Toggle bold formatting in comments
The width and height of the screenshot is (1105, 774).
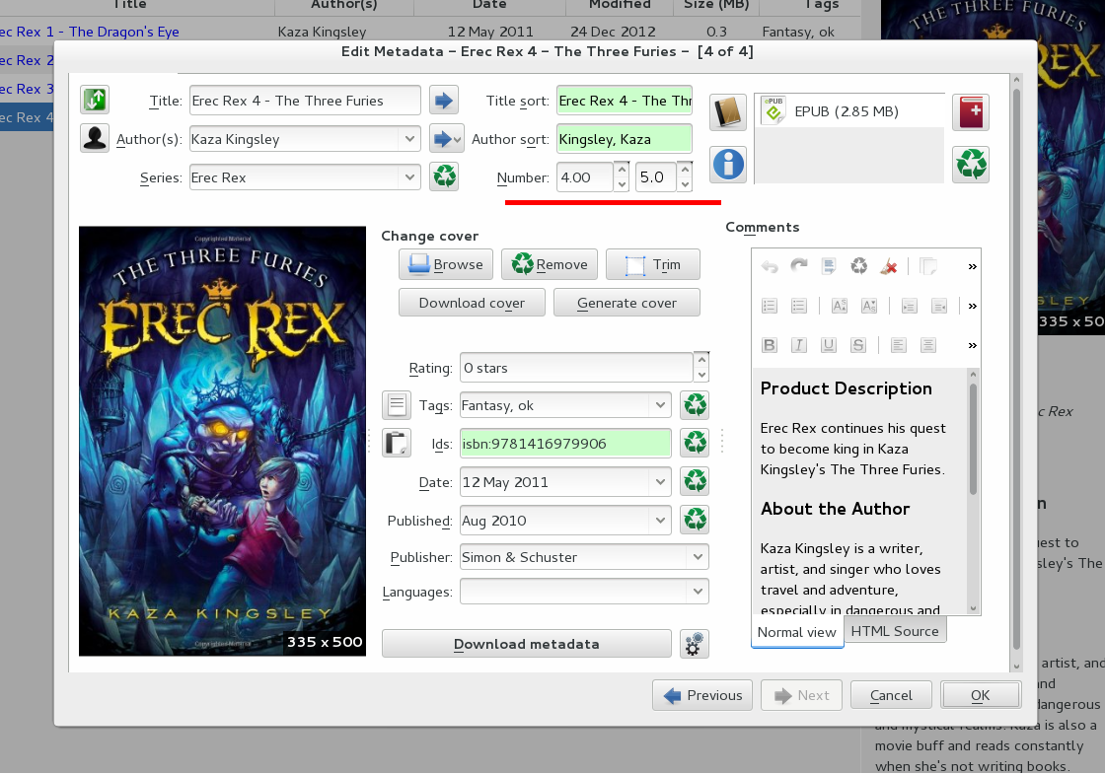click(x=770, y=345)
